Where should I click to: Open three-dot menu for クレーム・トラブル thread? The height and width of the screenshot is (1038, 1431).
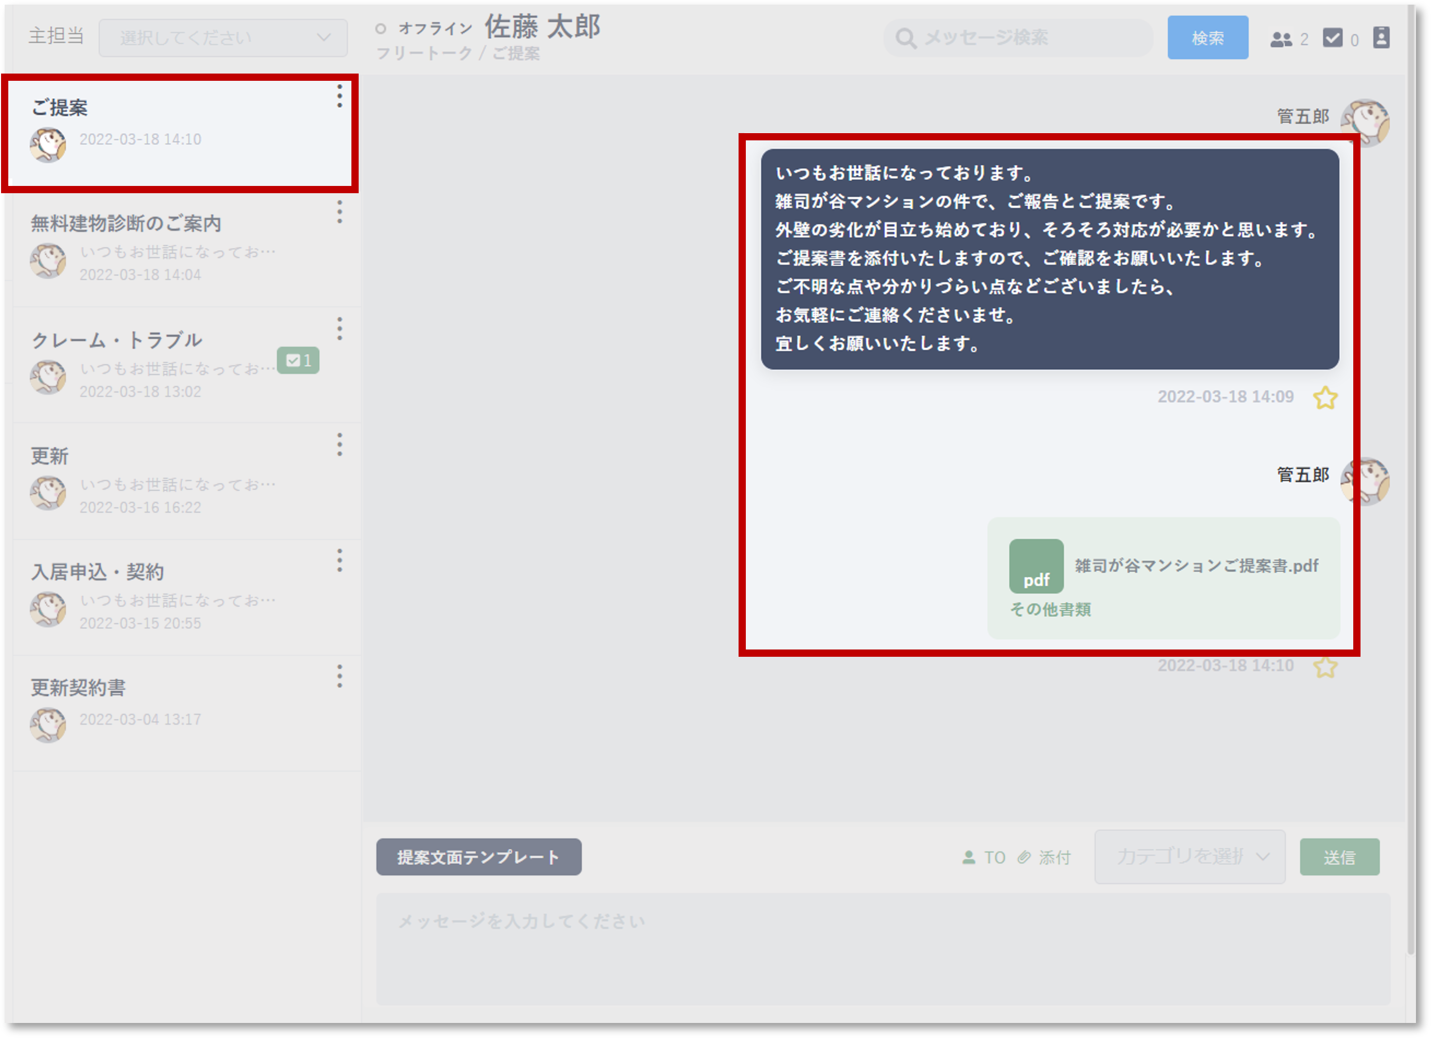tap(339, 329)
